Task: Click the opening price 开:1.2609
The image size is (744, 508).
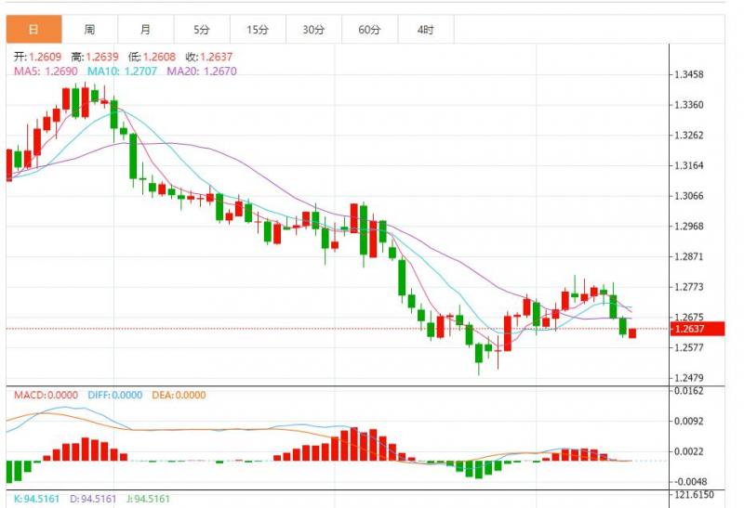Action: click(x=37, y=57)
